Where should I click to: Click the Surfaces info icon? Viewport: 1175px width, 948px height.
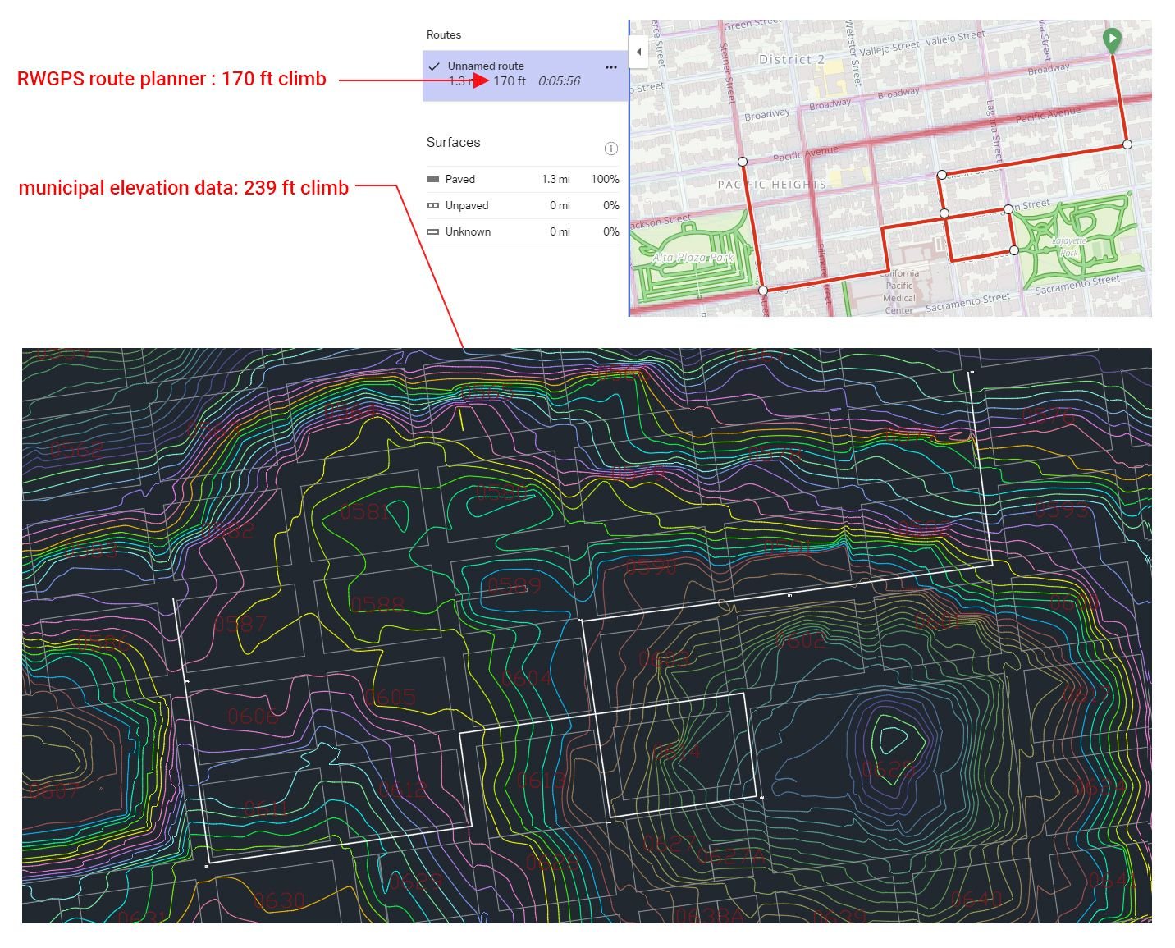click(610, 149)
